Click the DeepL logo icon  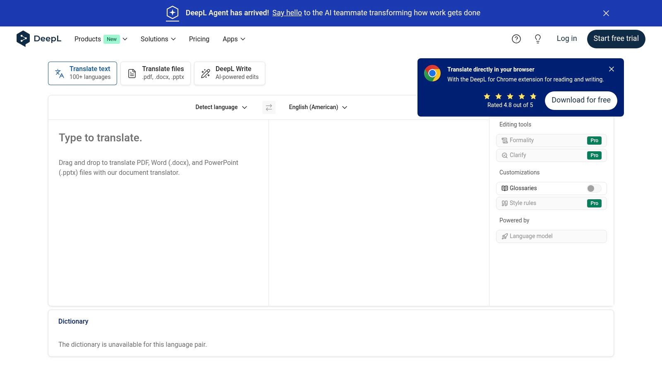23,38
